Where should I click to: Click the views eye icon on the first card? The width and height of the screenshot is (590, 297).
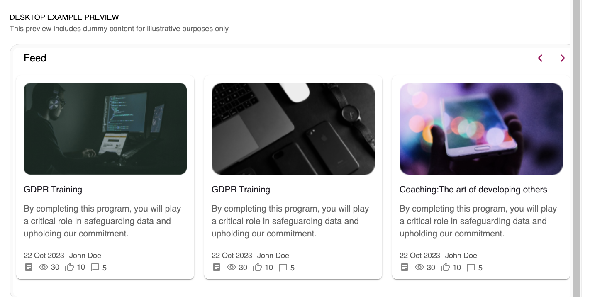[44, 268]
